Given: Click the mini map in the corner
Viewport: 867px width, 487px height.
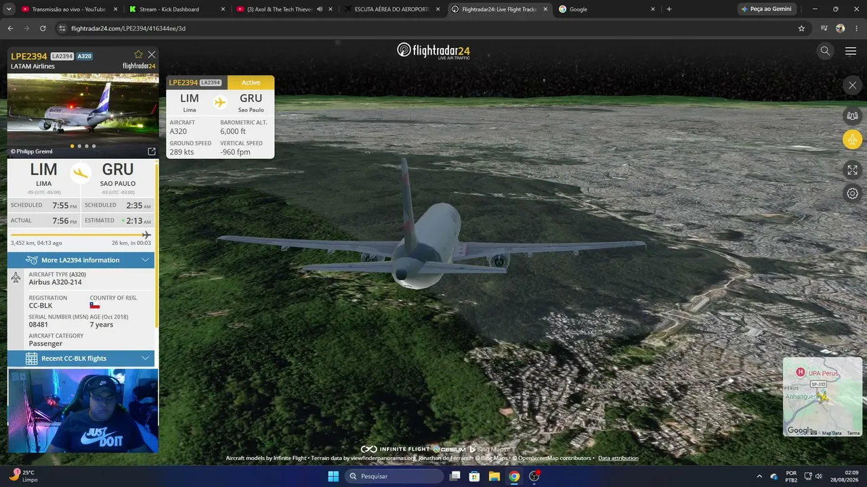Looking at the screenshot, I should click(x=822, y=397).
